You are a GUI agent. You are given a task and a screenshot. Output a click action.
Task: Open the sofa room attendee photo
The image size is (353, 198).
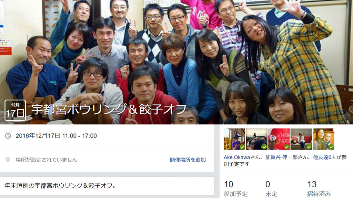[x=301, y=139]
